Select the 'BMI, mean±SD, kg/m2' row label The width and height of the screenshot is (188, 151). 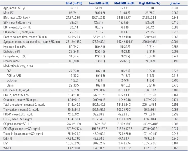(x=16, y=18)
